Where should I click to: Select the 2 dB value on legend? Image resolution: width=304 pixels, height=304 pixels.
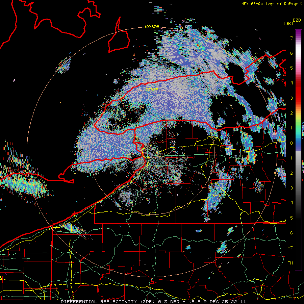pos(292,113)
